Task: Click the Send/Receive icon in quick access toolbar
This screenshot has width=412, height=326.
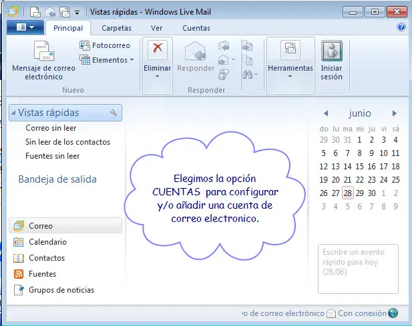Action: [65, 12]
